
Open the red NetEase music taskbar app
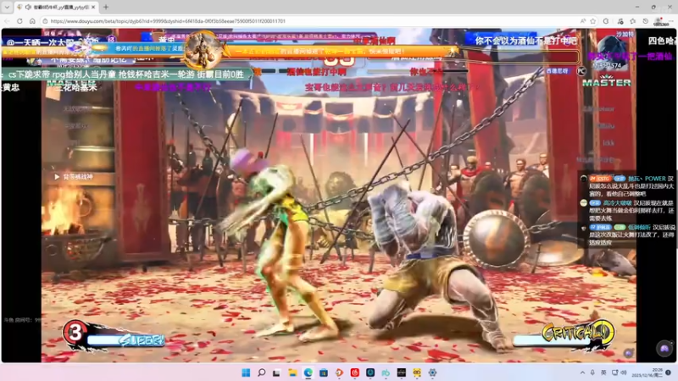(x=354, y=373)
